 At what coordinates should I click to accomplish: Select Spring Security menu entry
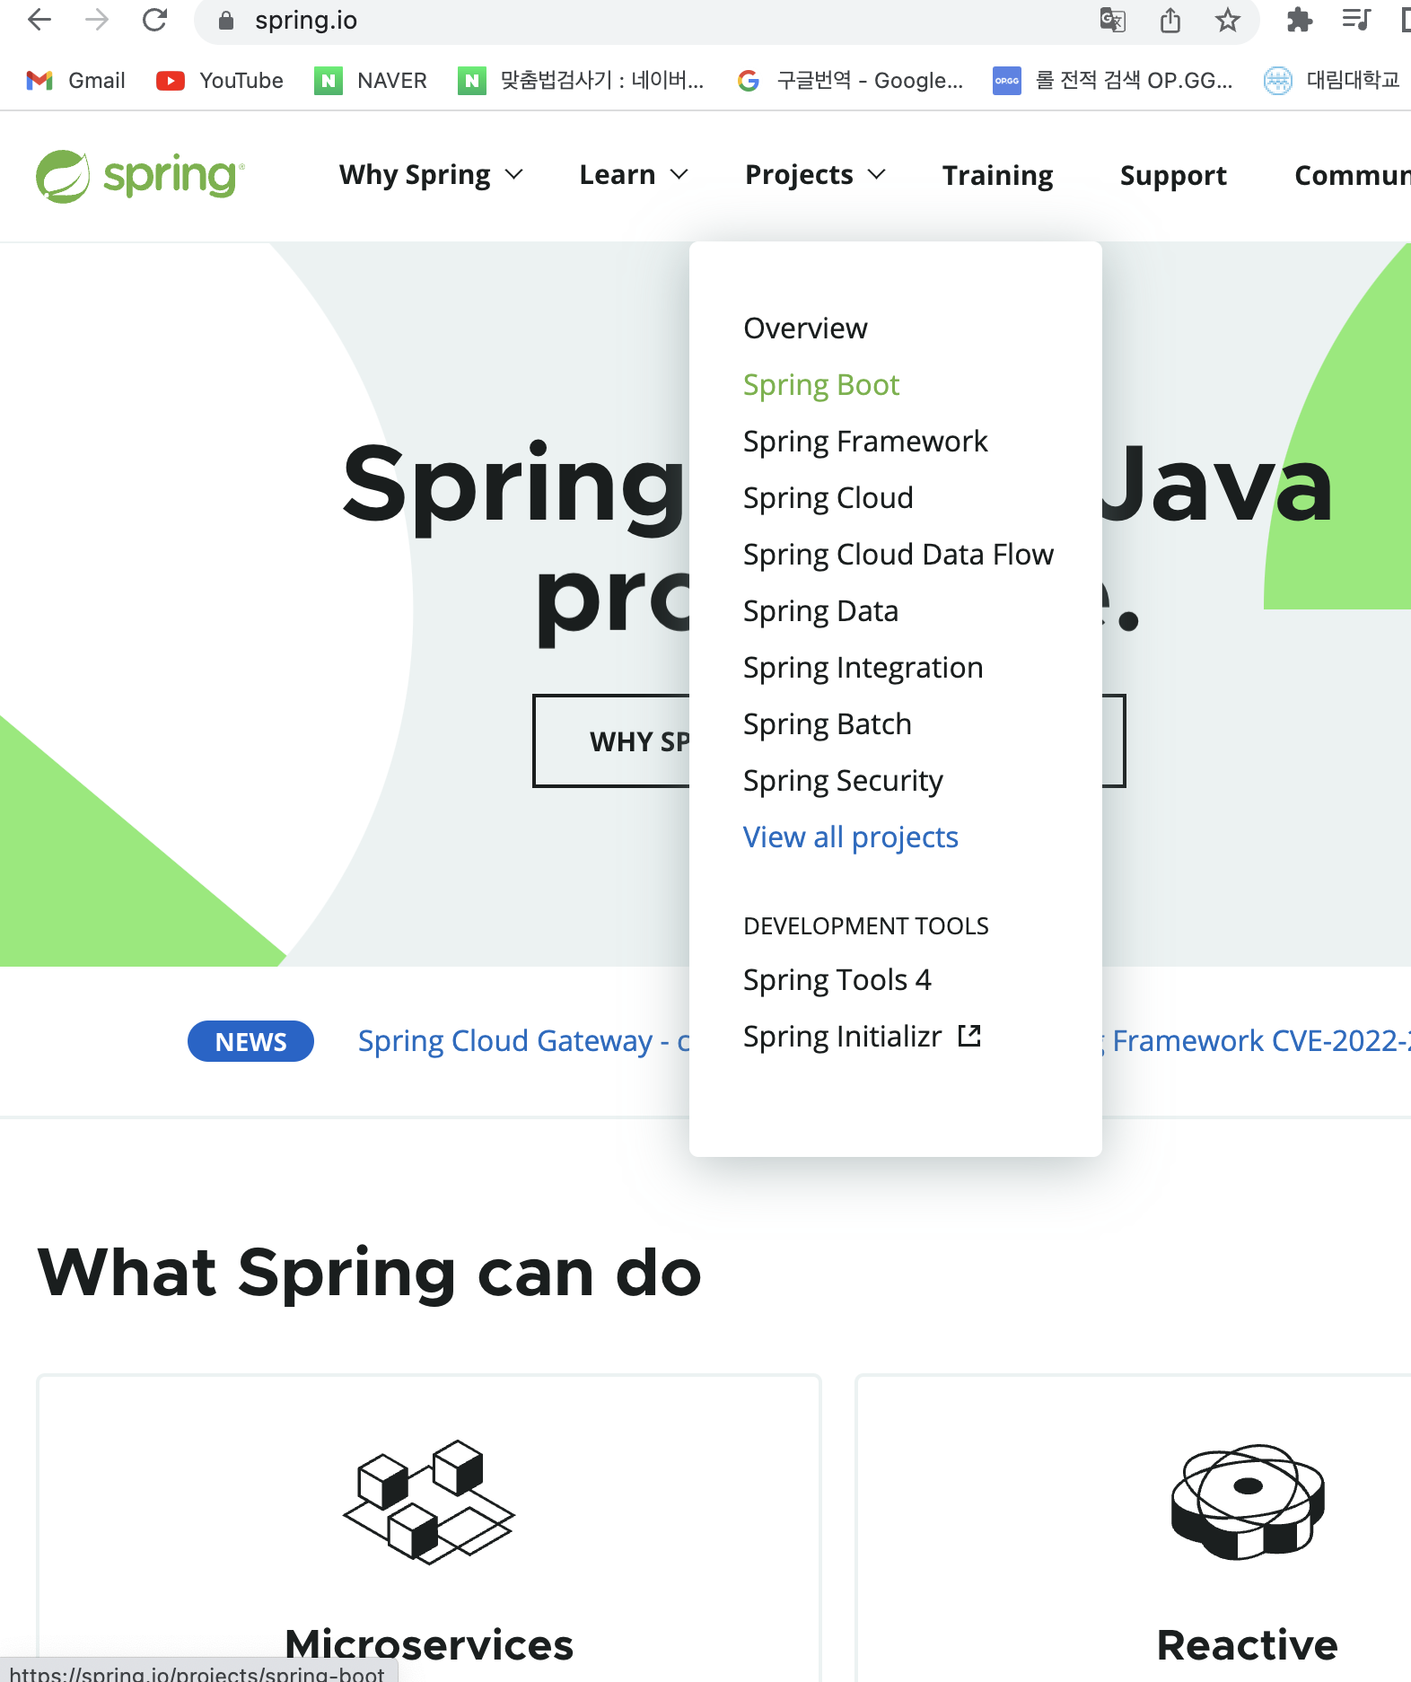pos(843,781)
